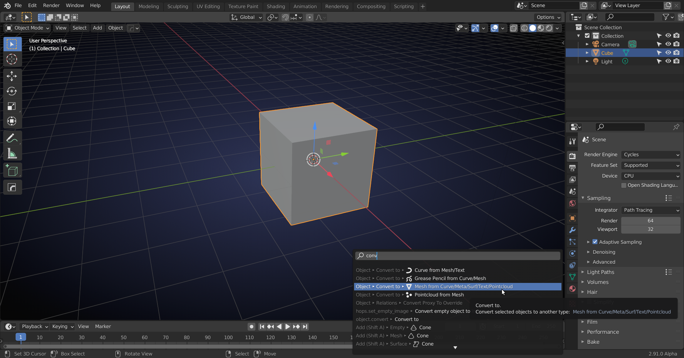Open the Material properties tab
The width and height of the screenshot is (684, 358).
(x=572, y=289)
